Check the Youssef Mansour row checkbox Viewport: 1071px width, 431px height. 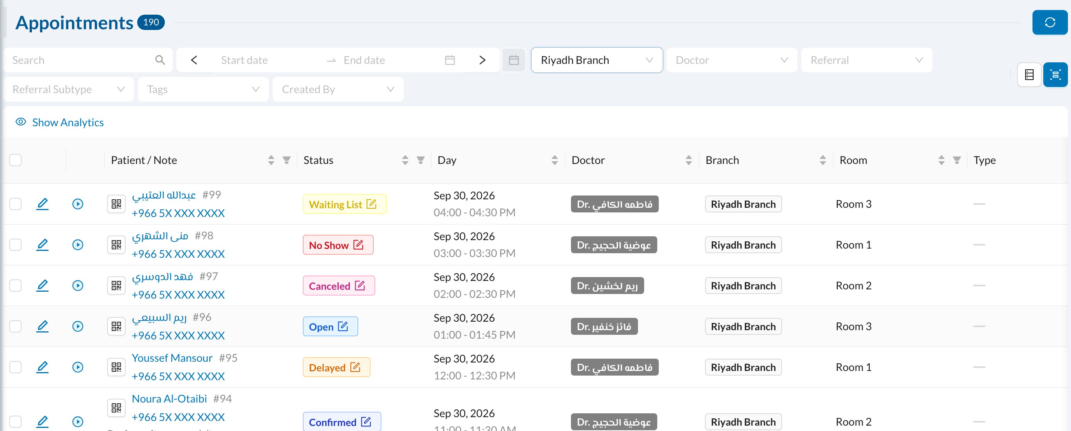point(15,367)
